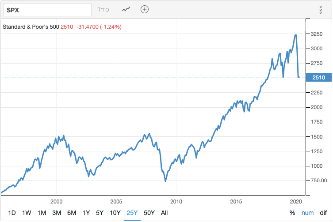Select the 10Y time range

click(x=115, y=213)
